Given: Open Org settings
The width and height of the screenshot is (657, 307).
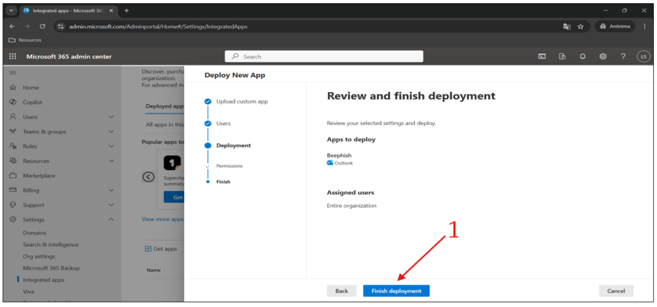Looking at the screenshot, I should [39, 256].
